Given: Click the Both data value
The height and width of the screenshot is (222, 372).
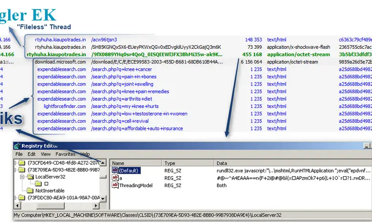Looking at the screenshot, I should 221,185.
